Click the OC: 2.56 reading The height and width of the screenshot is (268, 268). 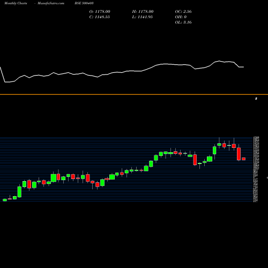coord(183,11)
